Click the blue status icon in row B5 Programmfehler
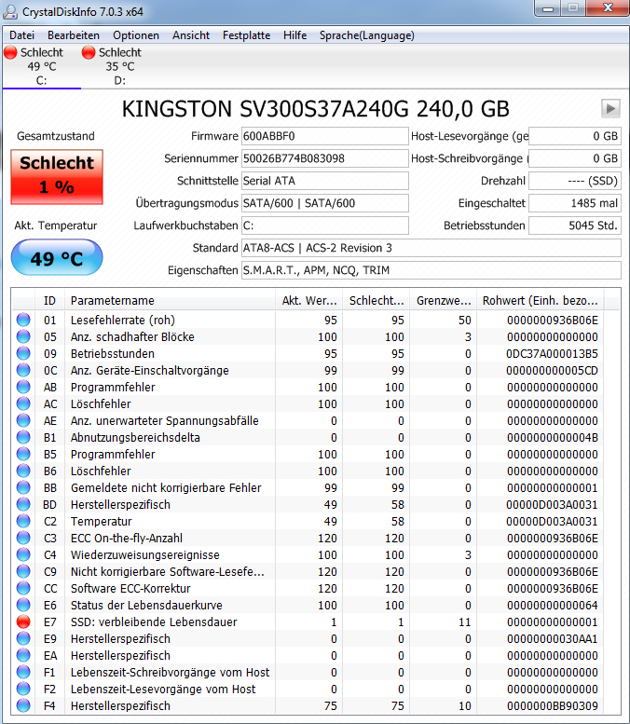The image size is (630, 724). coord(23,455)
